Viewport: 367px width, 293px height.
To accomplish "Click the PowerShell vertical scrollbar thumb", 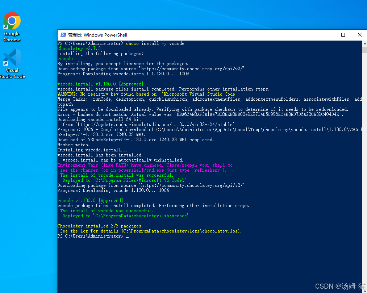I will (364, 50).
